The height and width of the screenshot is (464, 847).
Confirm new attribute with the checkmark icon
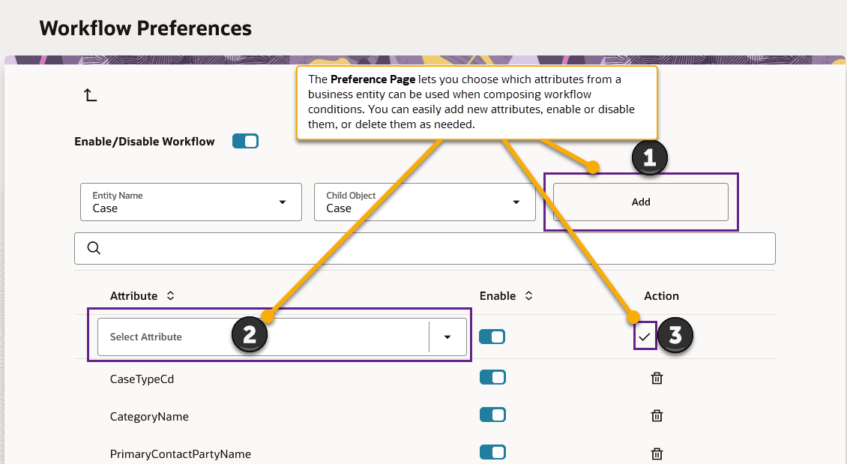click(x=645, y=336)
